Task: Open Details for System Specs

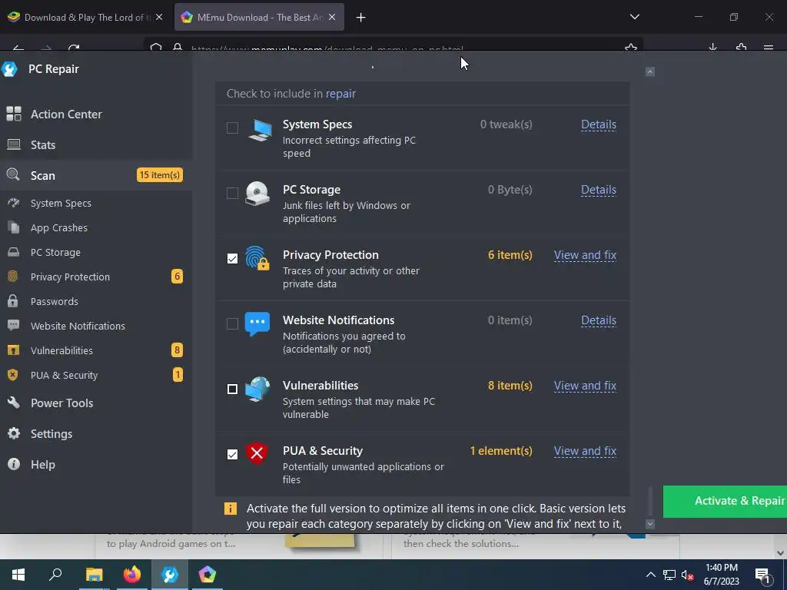Action: click(598, 124)
